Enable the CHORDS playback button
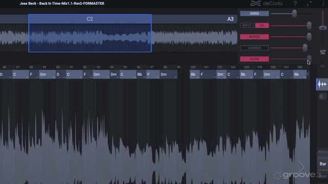328x184 pixels. pyautogui.click(x=254, y=48)
